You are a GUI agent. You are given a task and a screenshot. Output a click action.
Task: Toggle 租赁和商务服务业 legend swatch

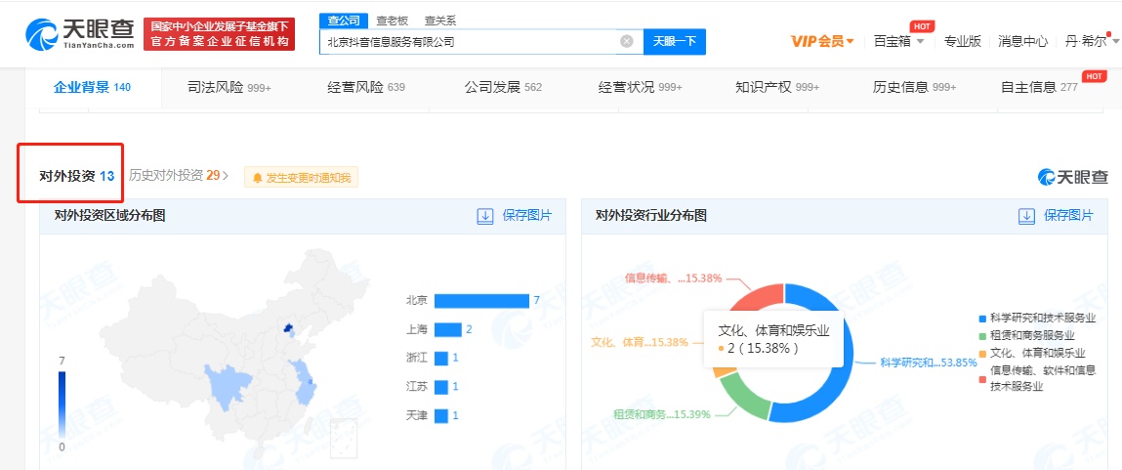pos(983,335)
